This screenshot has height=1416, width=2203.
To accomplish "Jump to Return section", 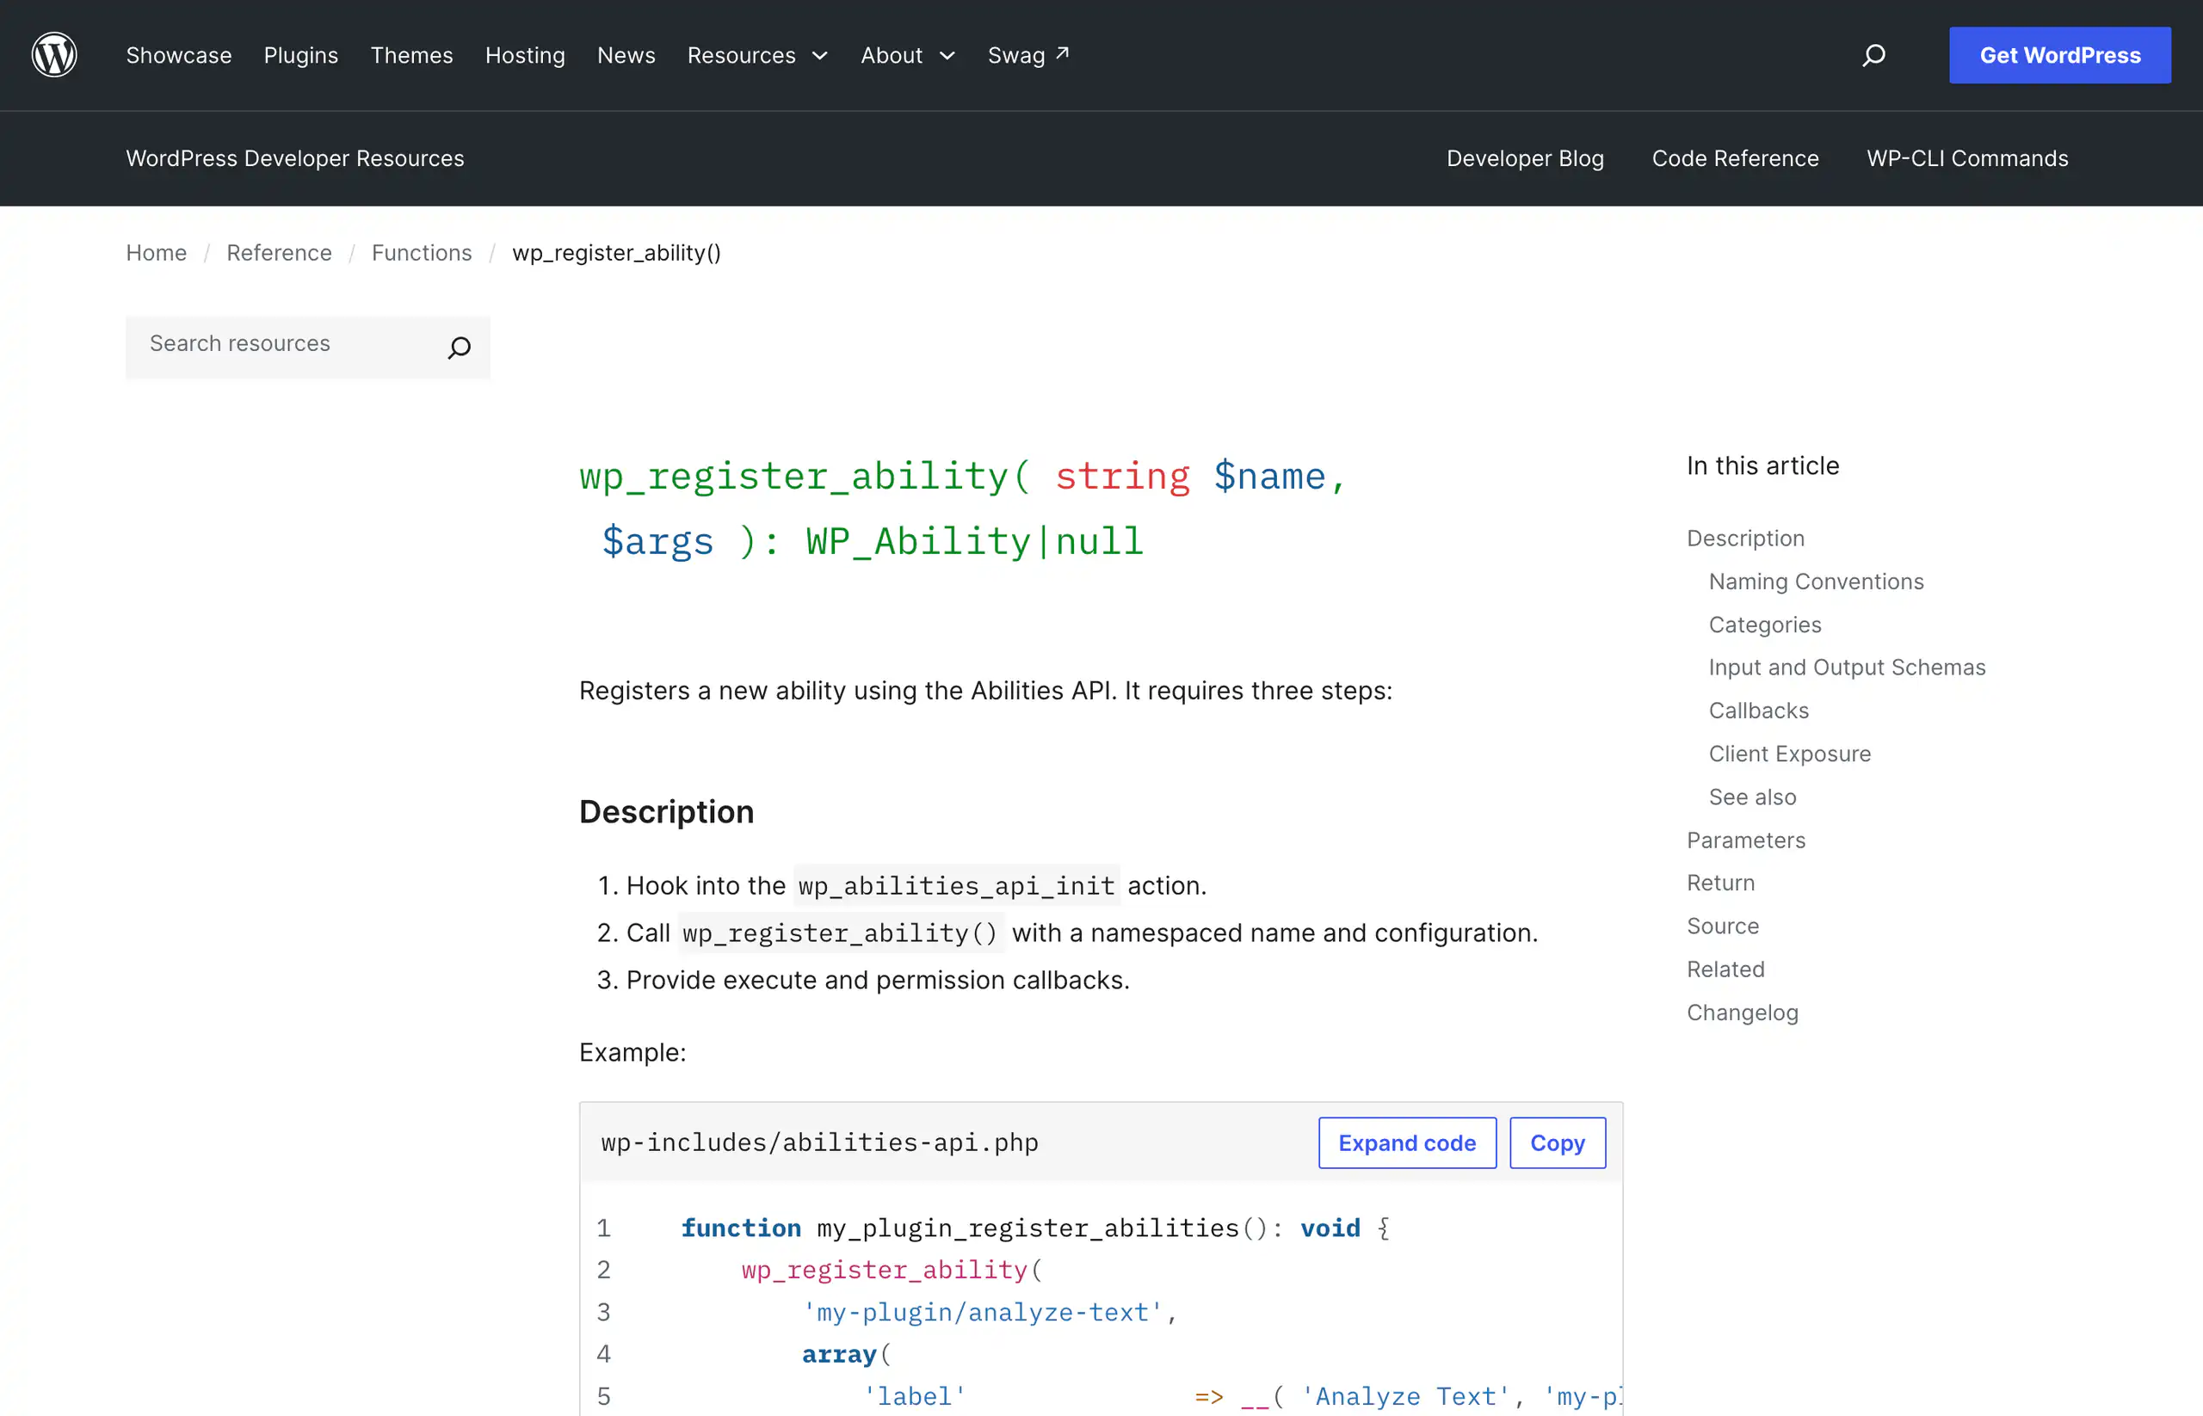I will coord(1720,883).
